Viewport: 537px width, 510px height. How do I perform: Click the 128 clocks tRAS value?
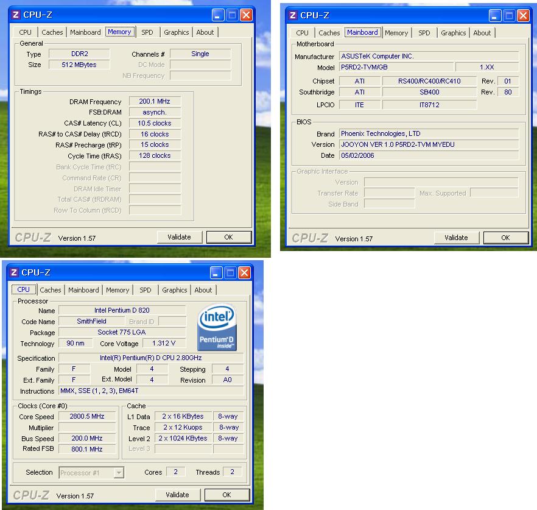(155, 155)
